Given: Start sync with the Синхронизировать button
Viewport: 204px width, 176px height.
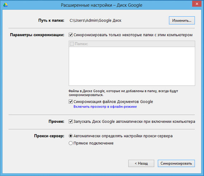Looking at the screenshot, I should 176,163.
